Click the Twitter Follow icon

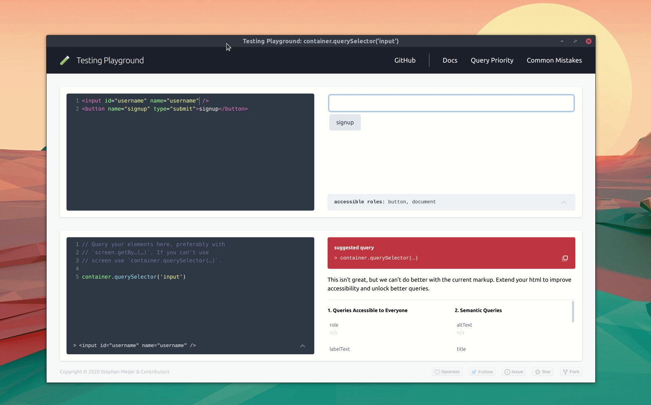click(x=474, y=371)
